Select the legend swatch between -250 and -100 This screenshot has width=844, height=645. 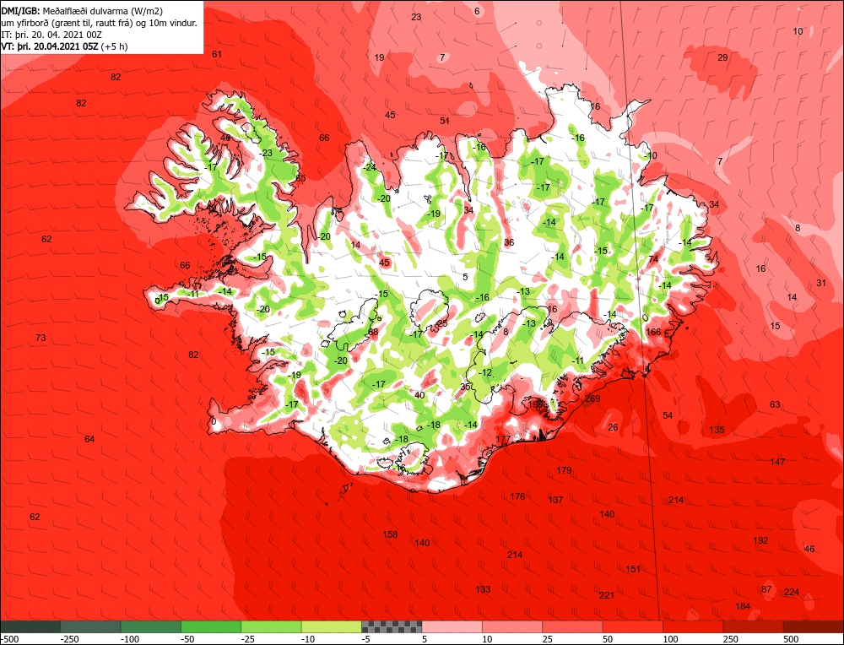91,626
